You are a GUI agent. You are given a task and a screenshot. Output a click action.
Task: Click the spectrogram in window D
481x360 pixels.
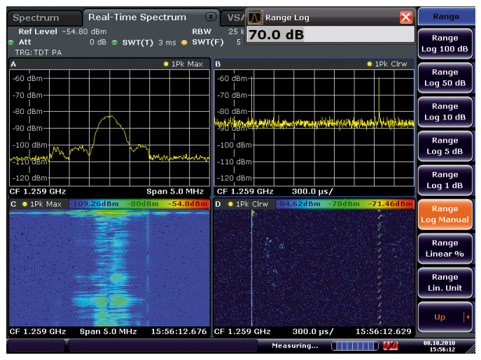click(x=314, y=268)
